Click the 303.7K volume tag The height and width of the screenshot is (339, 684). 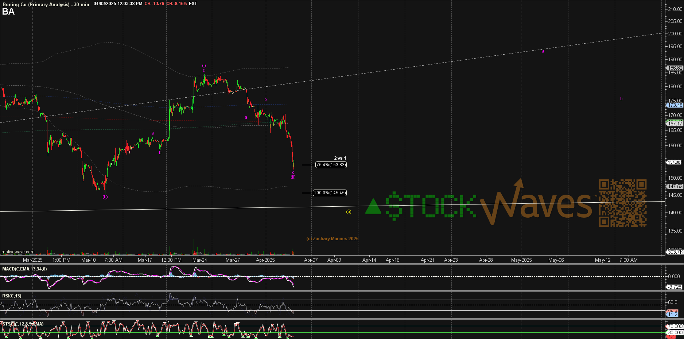[x=675, y=252]
